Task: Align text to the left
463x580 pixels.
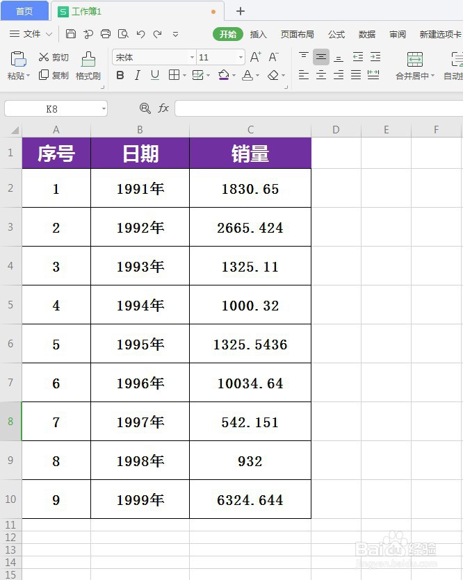Action: point(304,75)
